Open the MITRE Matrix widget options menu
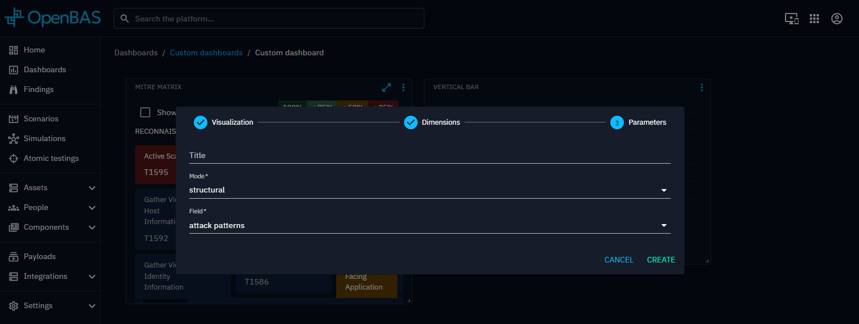 pyautogui.click(x=404, y=87)
